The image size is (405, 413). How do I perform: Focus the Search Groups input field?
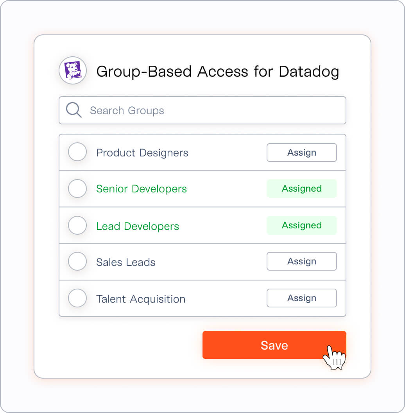[x=202, y=110]
